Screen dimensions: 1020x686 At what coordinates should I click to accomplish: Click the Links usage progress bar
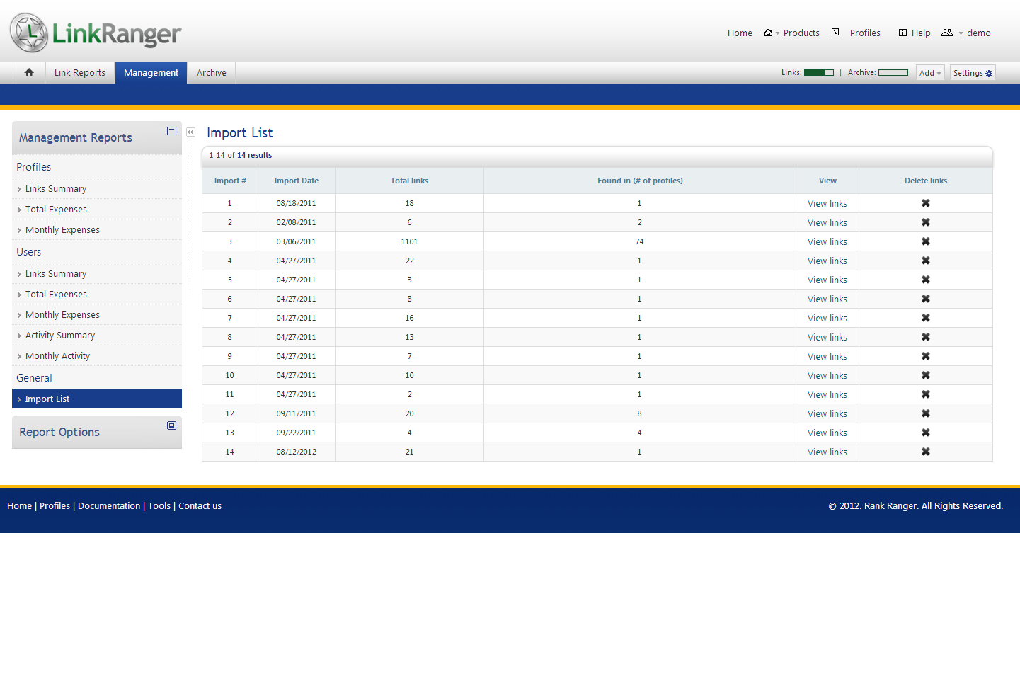[x=818, y=73]
